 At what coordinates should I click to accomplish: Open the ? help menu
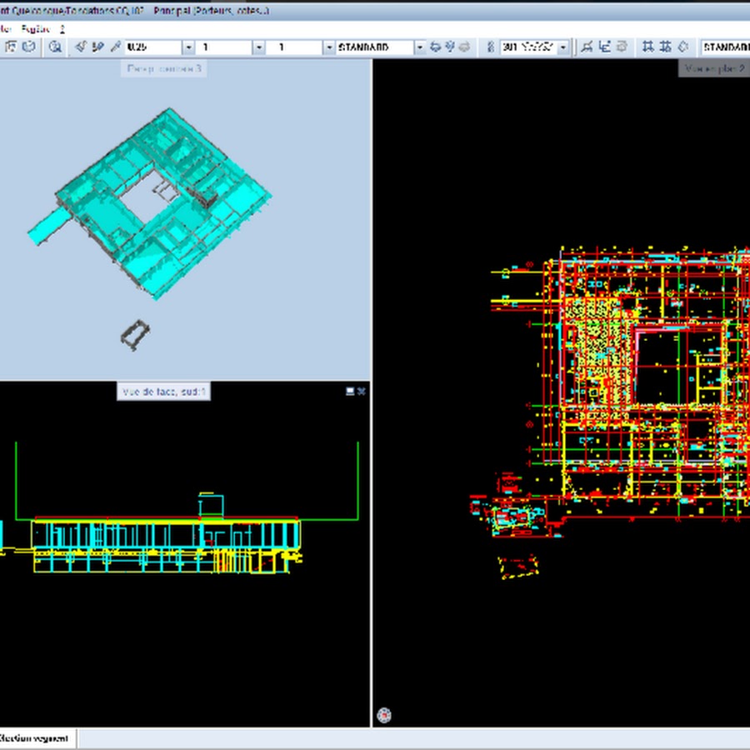click(62, 27)
